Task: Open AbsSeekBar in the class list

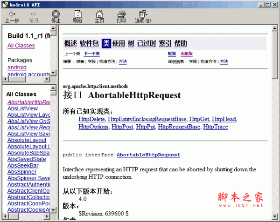Action: click(23, 166)
